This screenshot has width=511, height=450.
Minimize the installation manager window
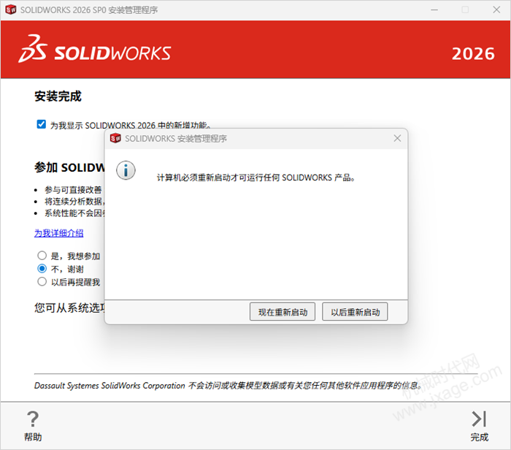(434, 9)
